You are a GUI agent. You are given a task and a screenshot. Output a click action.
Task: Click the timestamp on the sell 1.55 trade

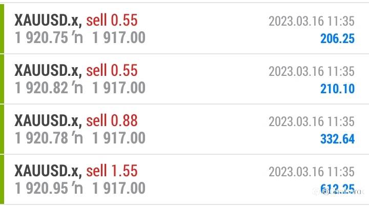click(312, 172)
